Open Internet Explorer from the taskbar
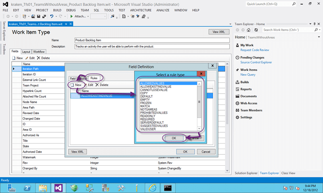Screen dimensions: 323x193 point(153,188)
